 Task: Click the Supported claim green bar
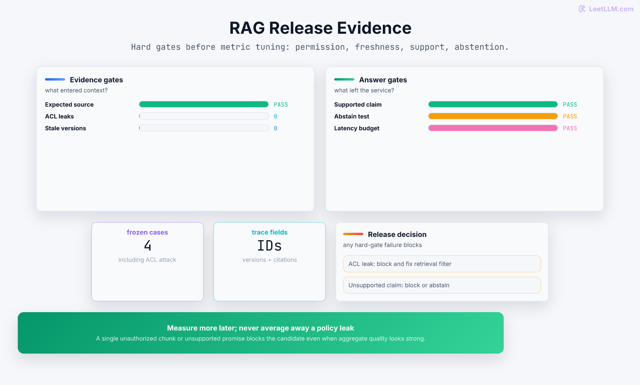click(x=493, y=104)
